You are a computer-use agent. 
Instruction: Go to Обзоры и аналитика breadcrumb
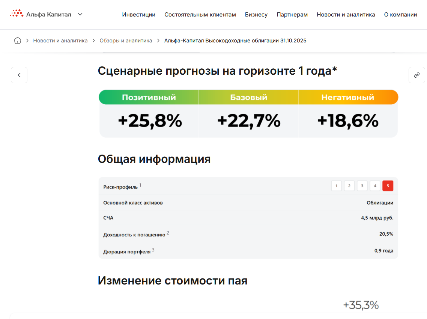point(126,41)
